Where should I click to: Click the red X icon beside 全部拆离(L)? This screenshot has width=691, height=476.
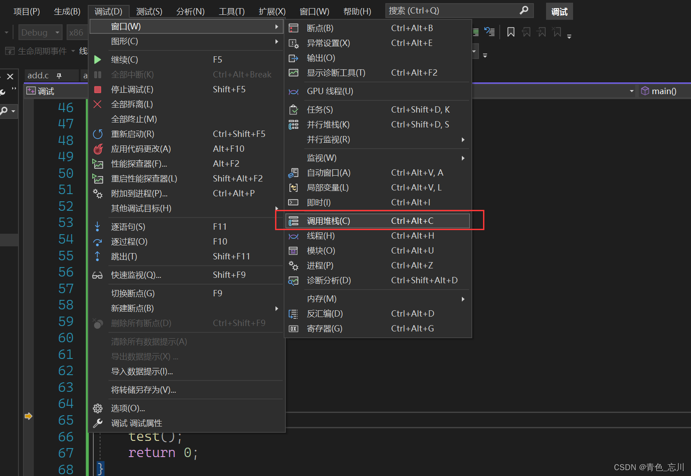tap(97, 104)
